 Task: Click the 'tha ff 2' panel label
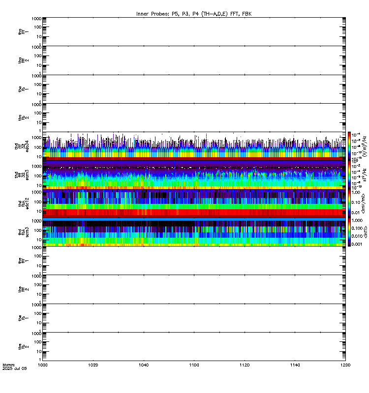(23, 60)
